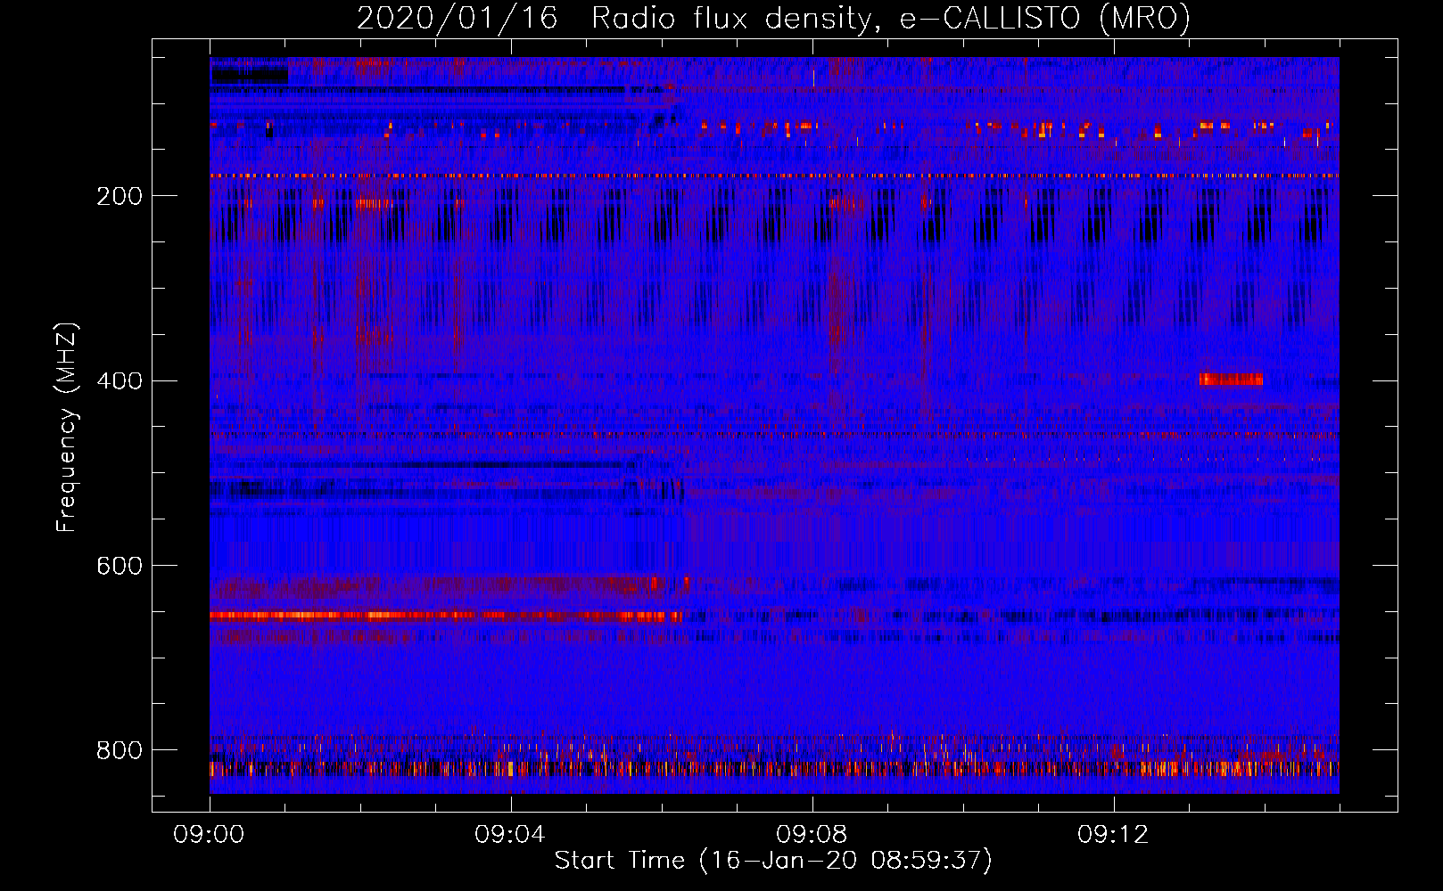Click the 400 frequency tick label

[120, 381]
